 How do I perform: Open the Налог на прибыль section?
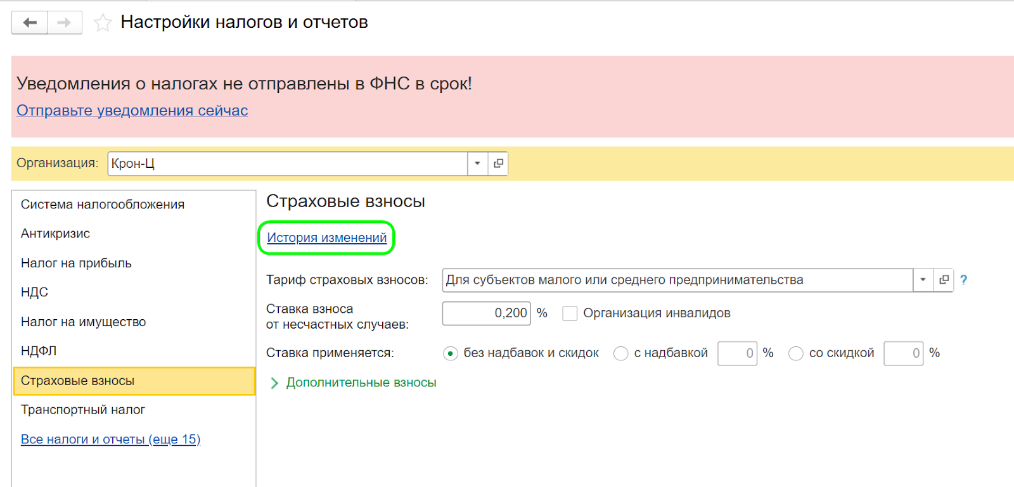pos(134,263)
